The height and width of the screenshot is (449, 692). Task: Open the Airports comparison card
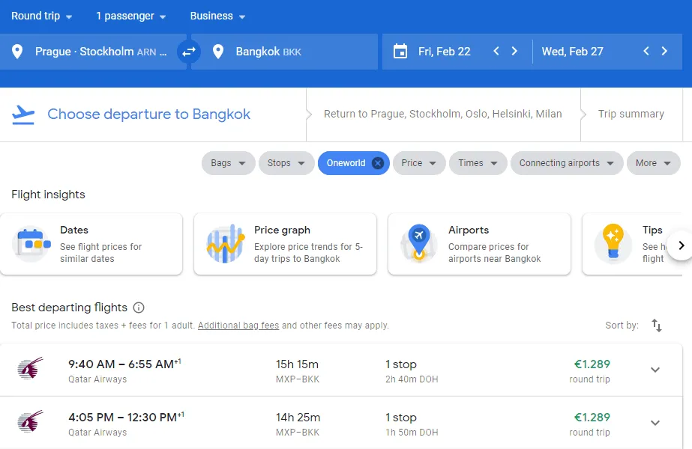479,244
